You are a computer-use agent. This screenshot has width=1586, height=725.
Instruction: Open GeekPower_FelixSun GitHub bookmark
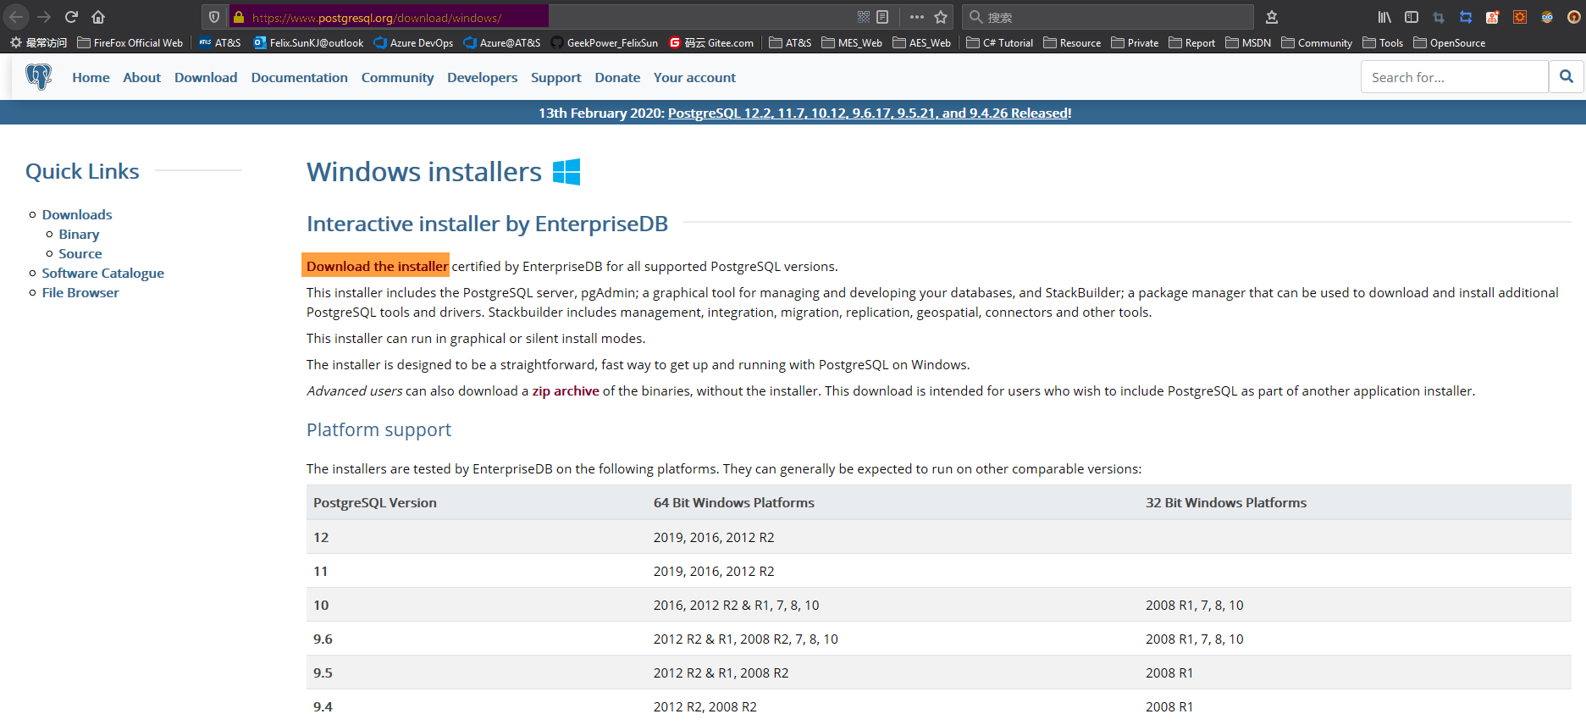pyautogui.click(x=604, y=42)
